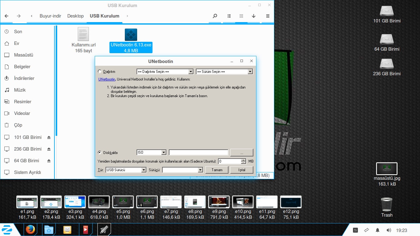Open the media player taskbar icon
This screenshot has height=236, width=420.
pos(85,230)
